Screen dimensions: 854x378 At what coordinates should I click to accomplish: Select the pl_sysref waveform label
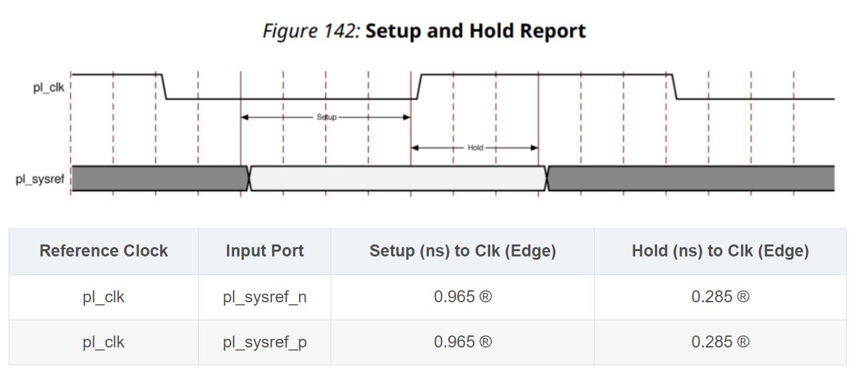(40, 179)
